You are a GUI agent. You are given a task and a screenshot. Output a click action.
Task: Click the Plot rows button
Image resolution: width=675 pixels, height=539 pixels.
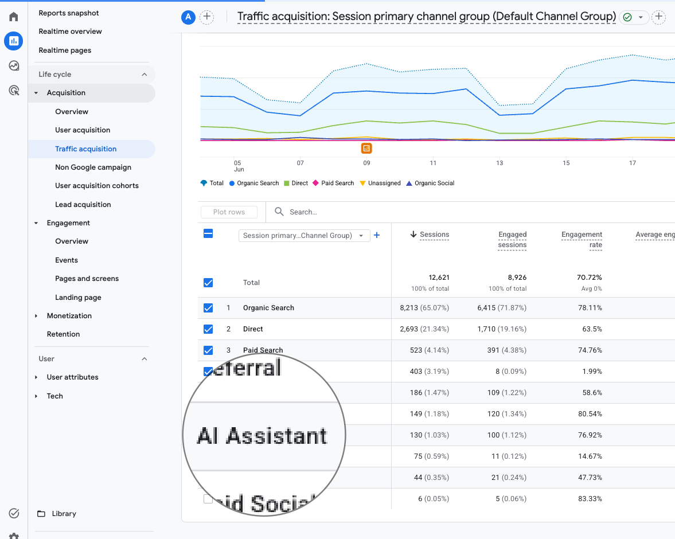click(229, 212)
